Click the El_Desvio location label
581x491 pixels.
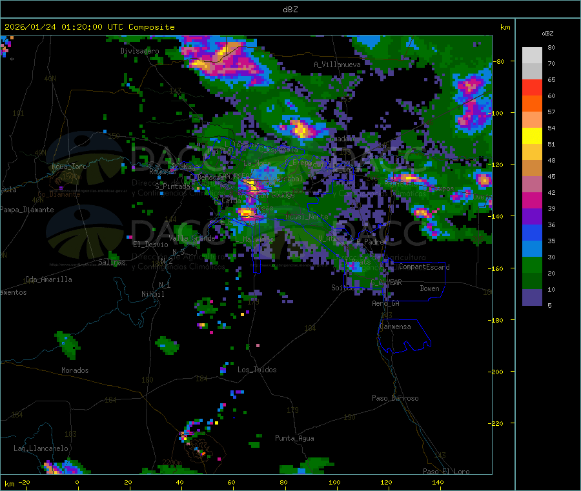[x=150, y=245]
